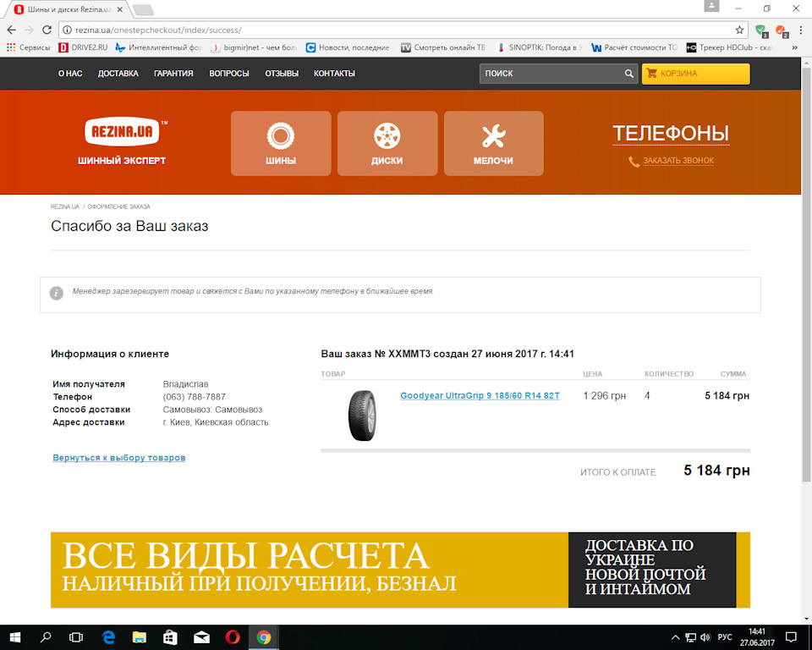
Task: Open Goodyear UltraGrip 9 product link
Action: click(x=480, y=395)
